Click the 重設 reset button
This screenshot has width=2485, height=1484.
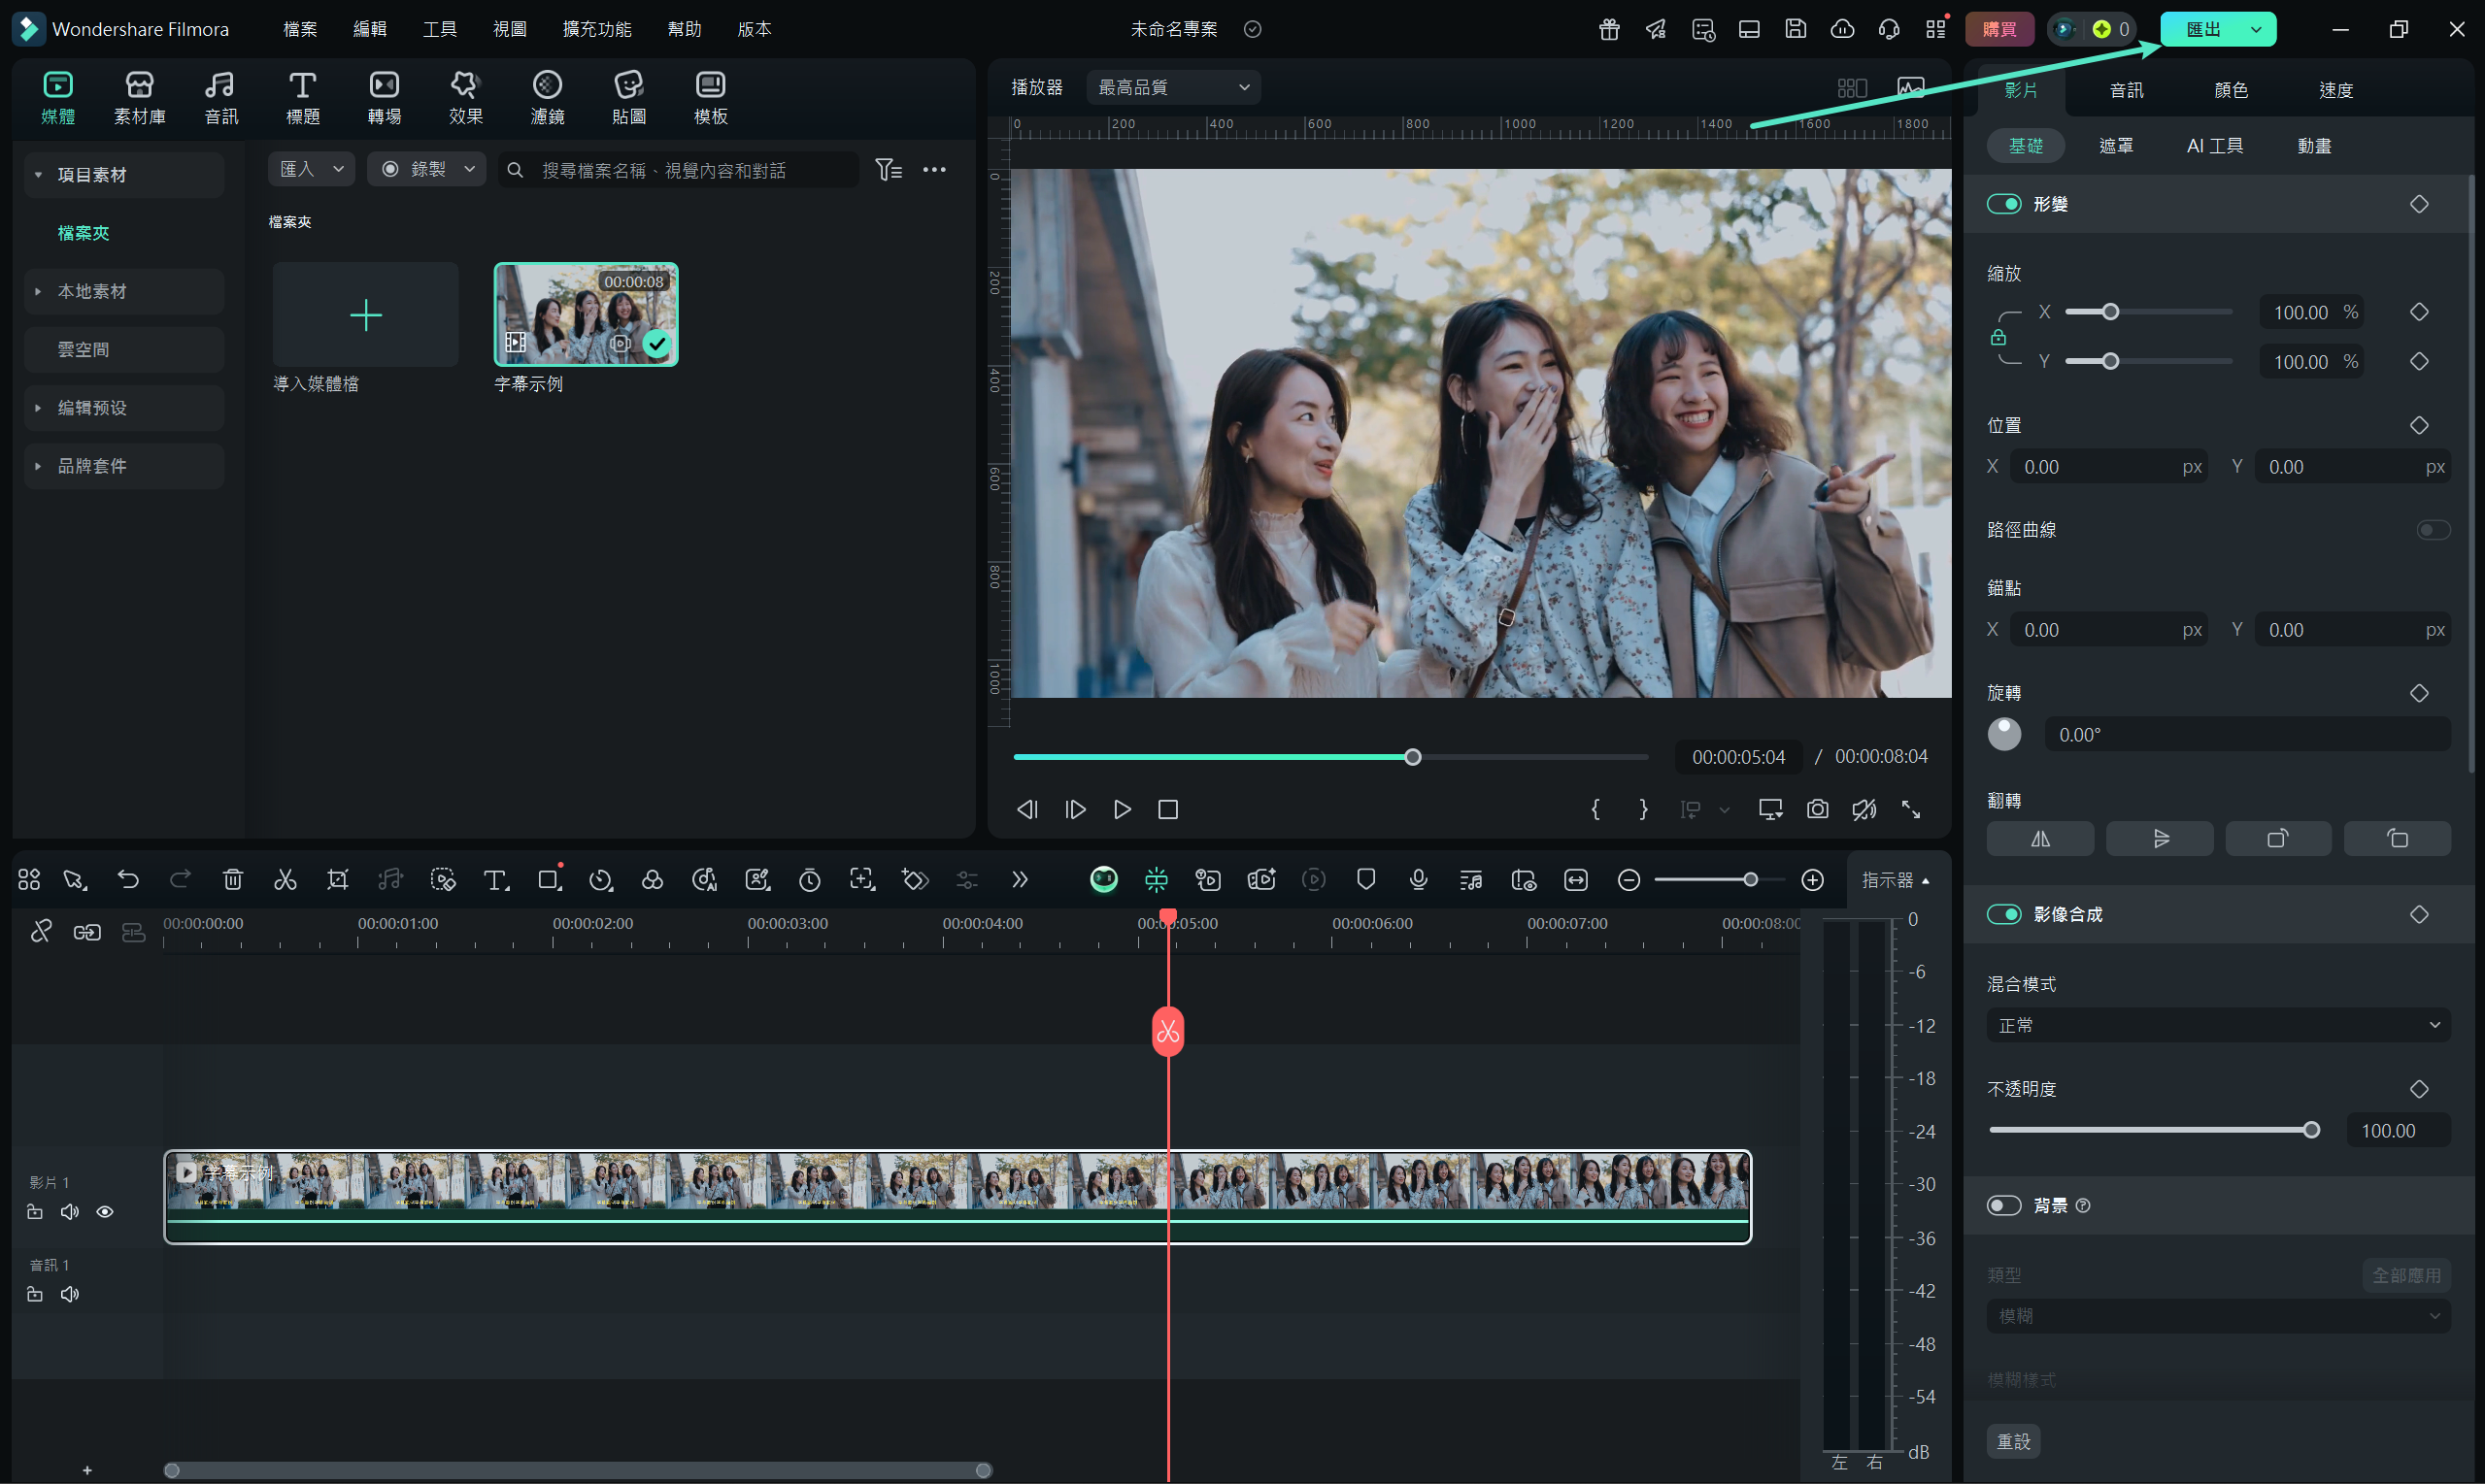pyautogui.click(x=2013, y=1441)
